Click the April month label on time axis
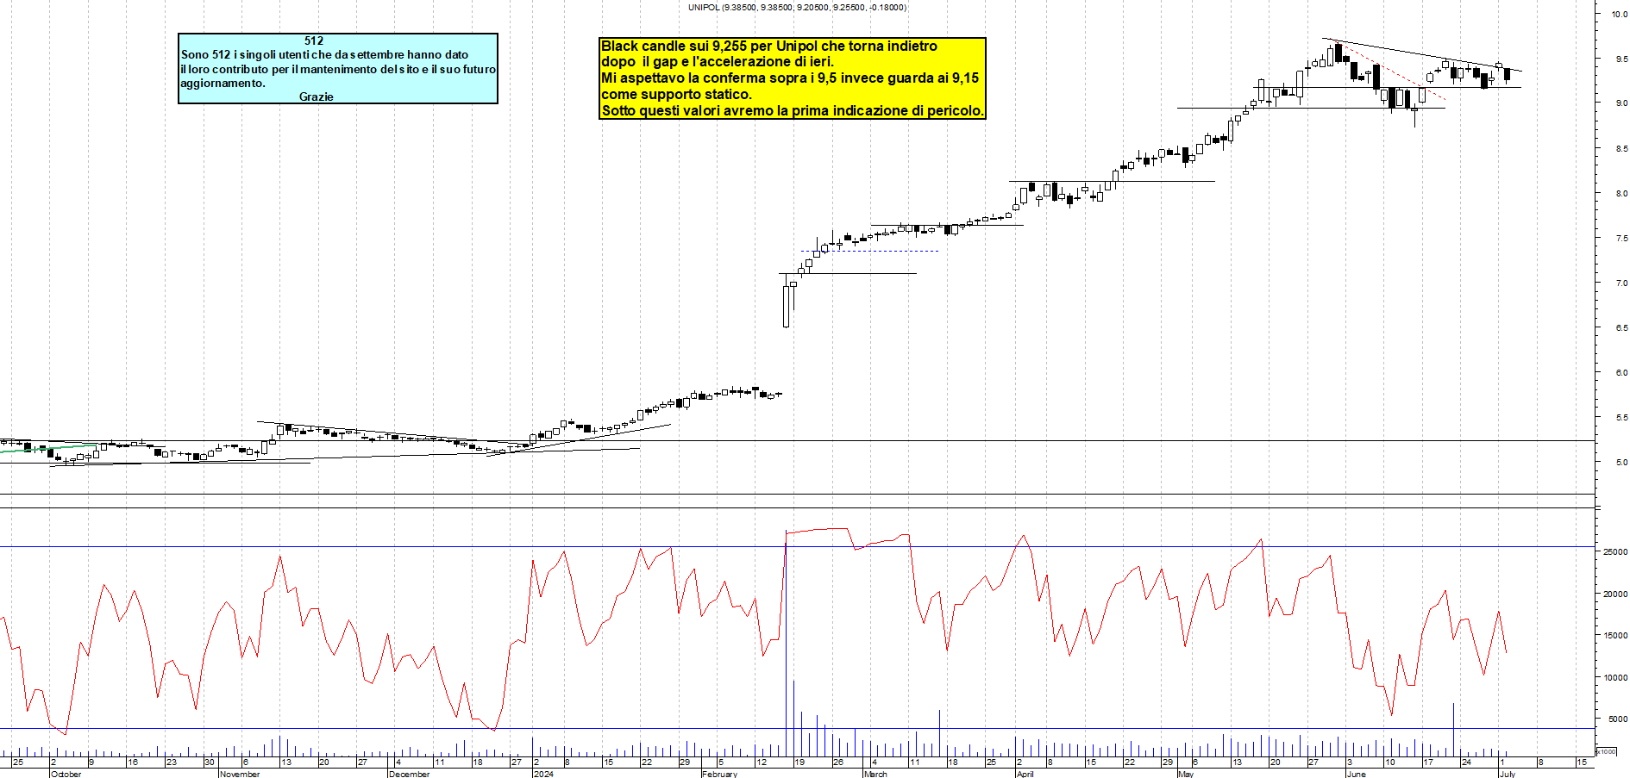The width and height of the screenshot is (1630, 778). (1025, 774)
